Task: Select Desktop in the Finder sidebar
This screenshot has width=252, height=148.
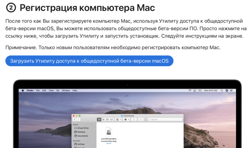Action: click(x=80, y=132)
